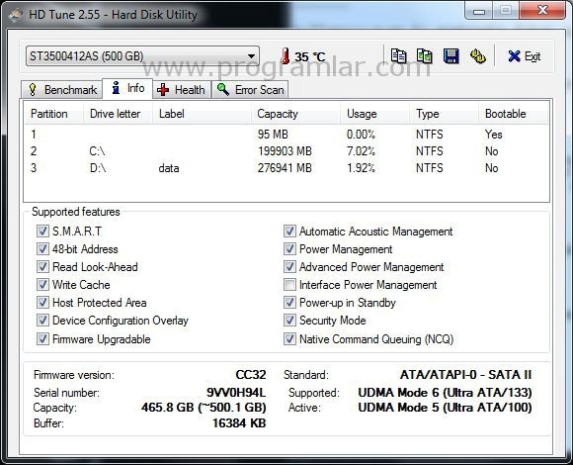This screenshot has height=465, width=573.
Task: Toggle the Host Protected Area checkbox
Action: click(x=42, y=302)
